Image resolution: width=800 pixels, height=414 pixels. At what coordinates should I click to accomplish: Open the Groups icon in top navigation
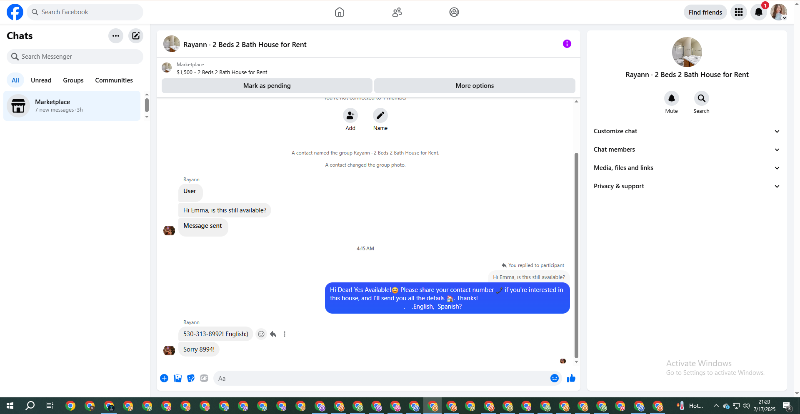[x=454, y=12]
